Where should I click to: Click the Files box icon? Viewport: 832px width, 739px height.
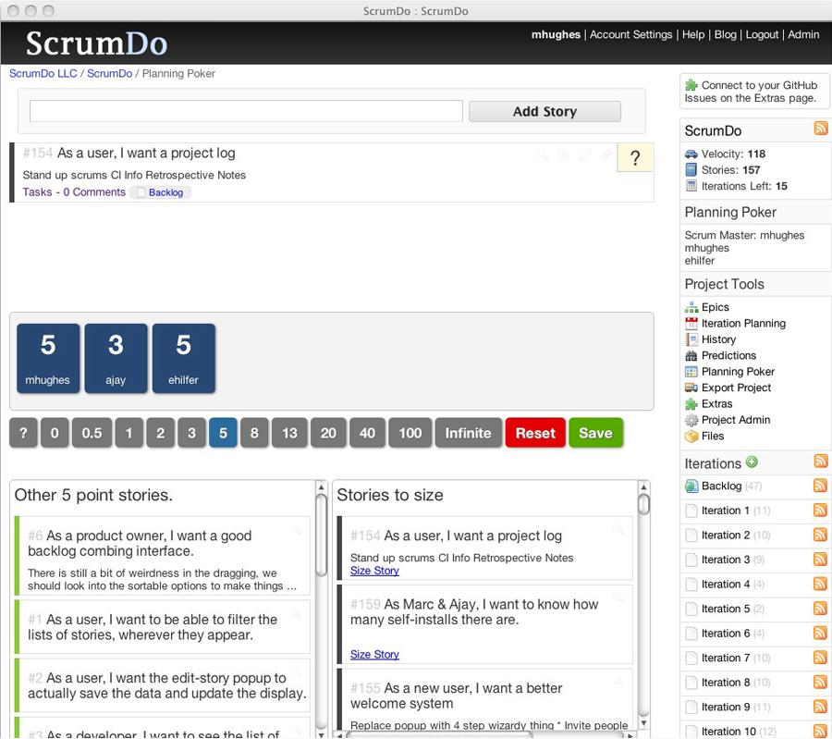[x=691, y=436]
